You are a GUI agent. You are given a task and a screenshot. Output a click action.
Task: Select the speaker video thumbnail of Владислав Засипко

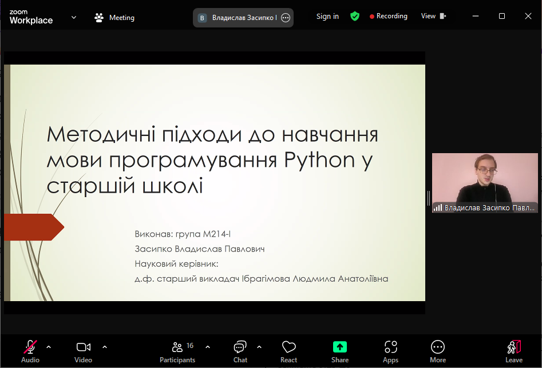click(484, 182)
